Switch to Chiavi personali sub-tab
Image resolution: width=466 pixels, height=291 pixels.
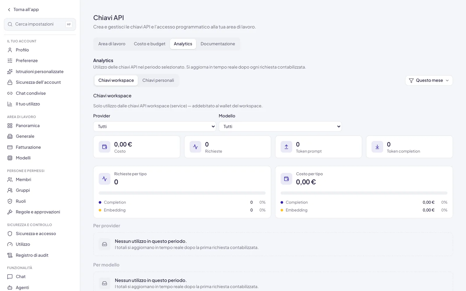click(158, 80)
